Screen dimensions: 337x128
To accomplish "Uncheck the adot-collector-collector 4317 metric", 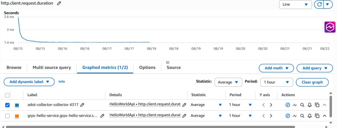I will (x=7, y=105).
